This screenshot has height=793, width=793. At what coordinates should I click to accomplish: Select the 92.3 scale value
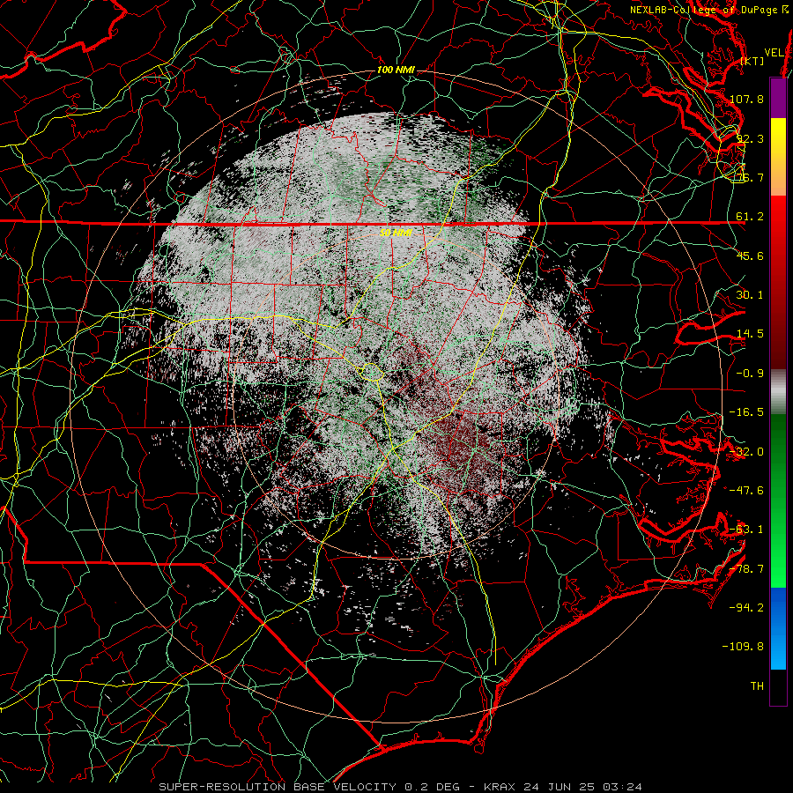[751, 138]
